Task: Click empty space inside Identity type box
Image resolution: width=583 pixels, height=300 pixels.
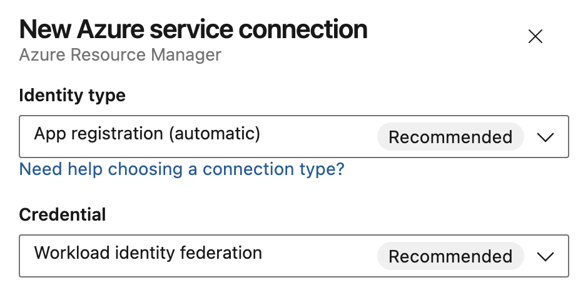Action: (318, 137)
